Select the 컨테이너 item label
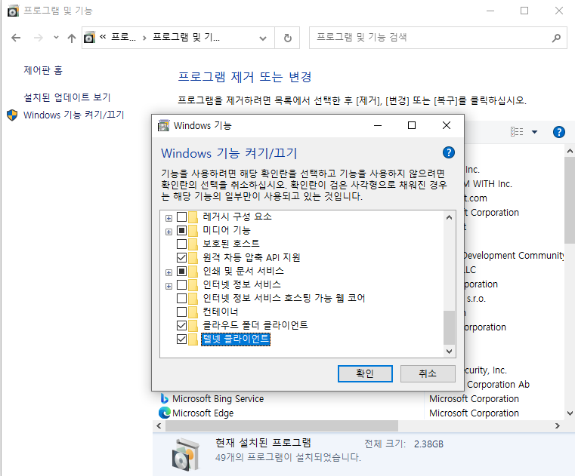The image size is (575, 476). [221, 312]
